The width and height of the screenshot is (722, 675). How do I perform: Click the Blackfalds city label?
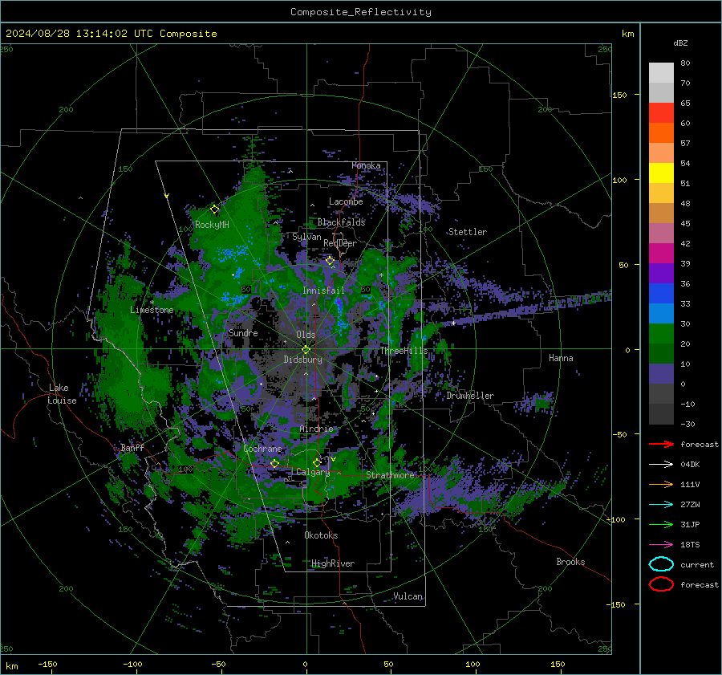341,222
